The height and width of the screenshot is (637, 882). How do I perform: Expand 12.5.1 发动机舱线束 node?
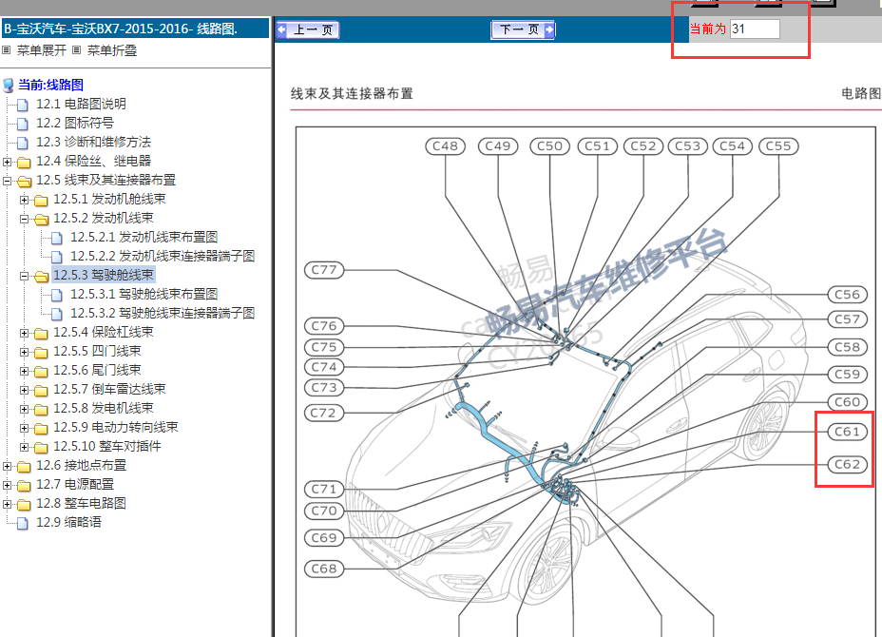click(x=24, y=200)
